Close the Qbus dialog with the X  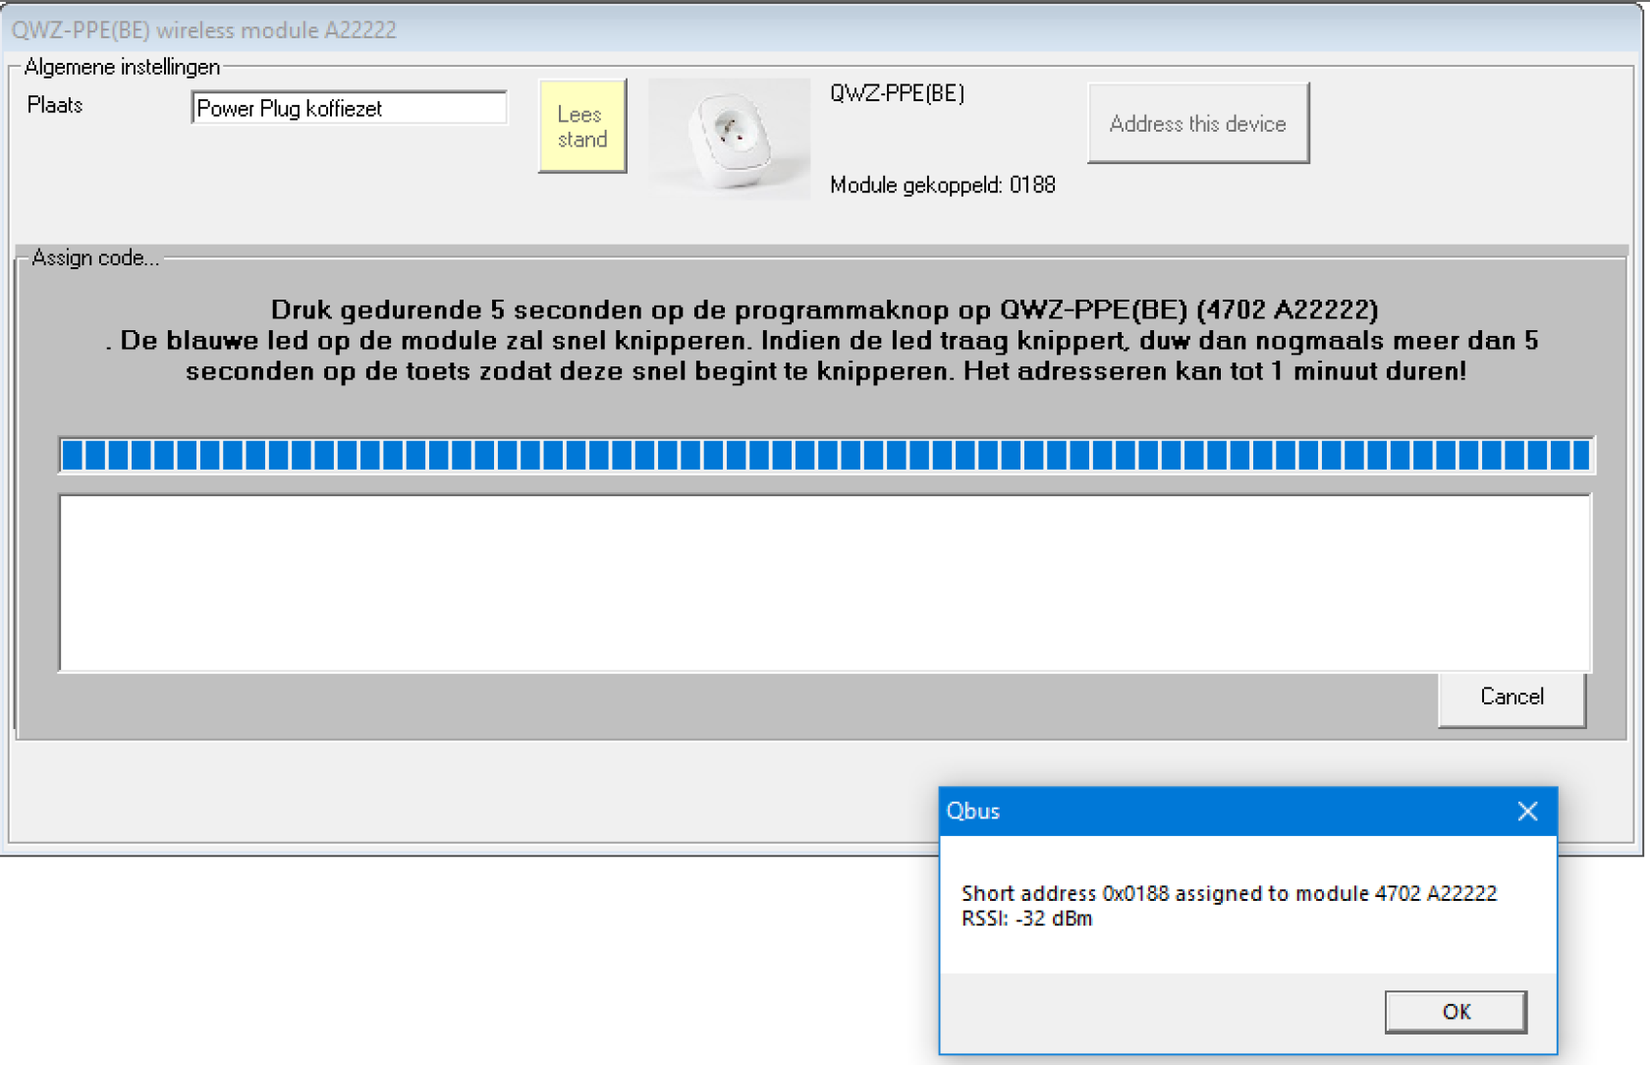coord(1527,811)
